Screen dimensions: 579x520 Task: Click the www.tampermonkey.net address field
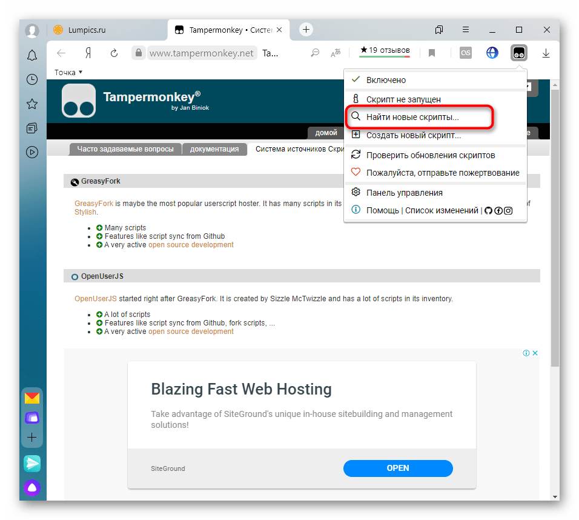[201, 53]
